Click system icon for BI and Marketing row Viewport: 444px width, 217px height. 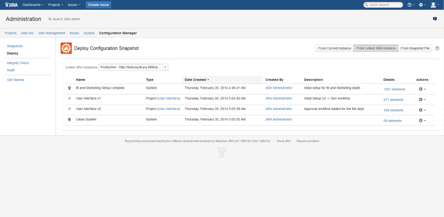click(x=69, y=88)
